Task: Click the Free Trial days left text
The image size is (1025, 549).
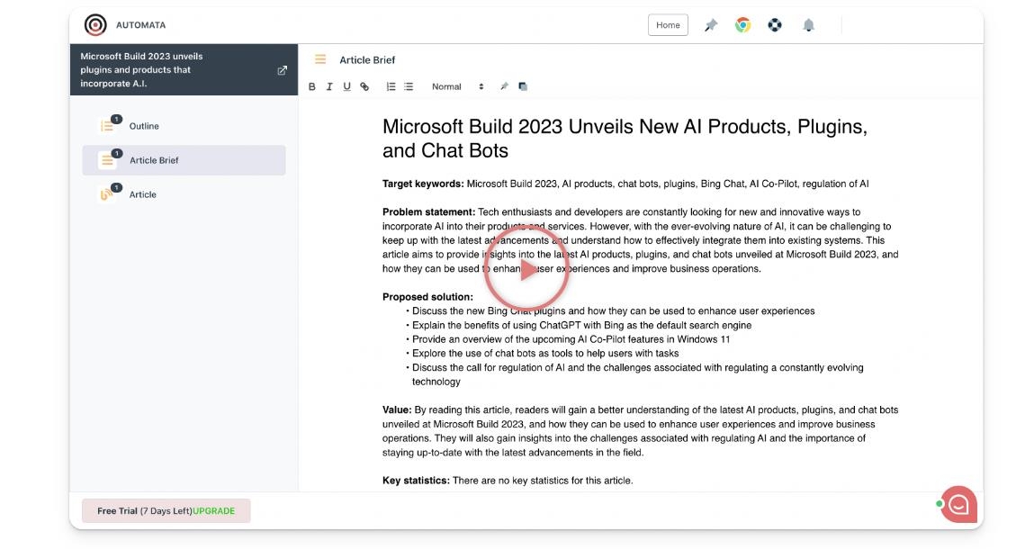Action: pos(145,511)
